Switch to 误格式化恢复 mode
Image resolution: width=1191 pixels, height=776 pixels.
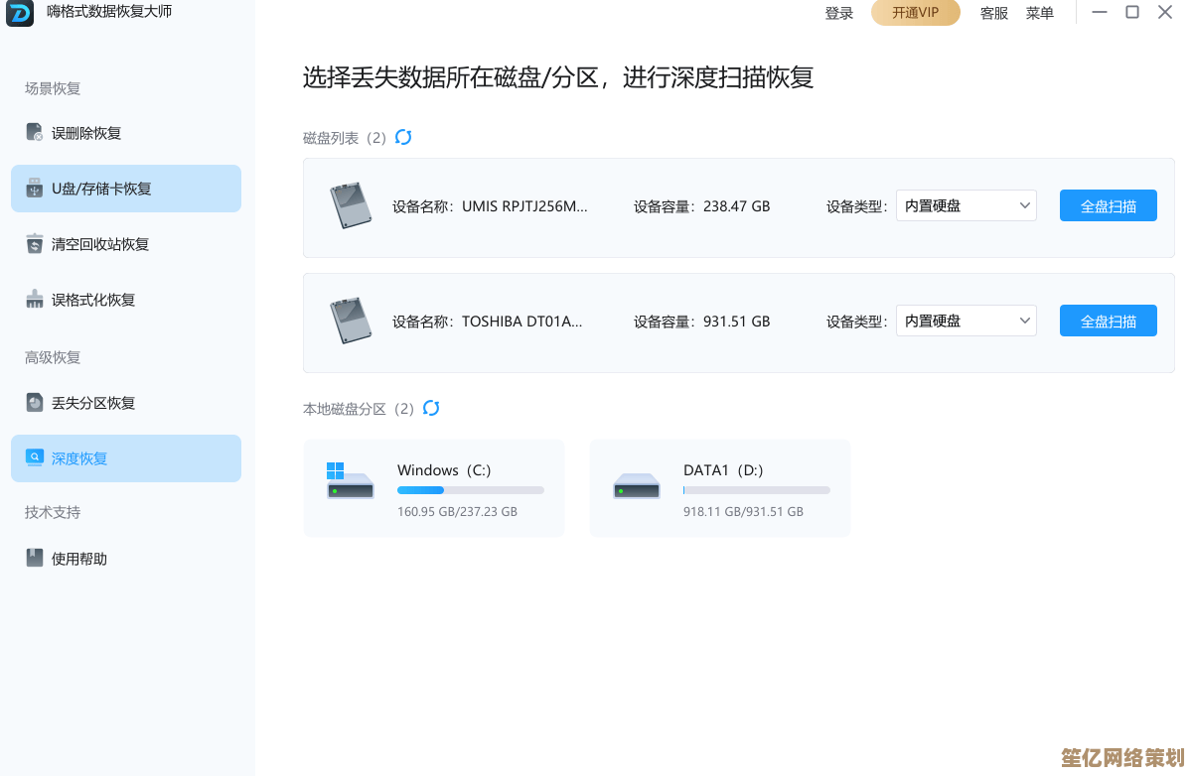(x=92, y=300)
